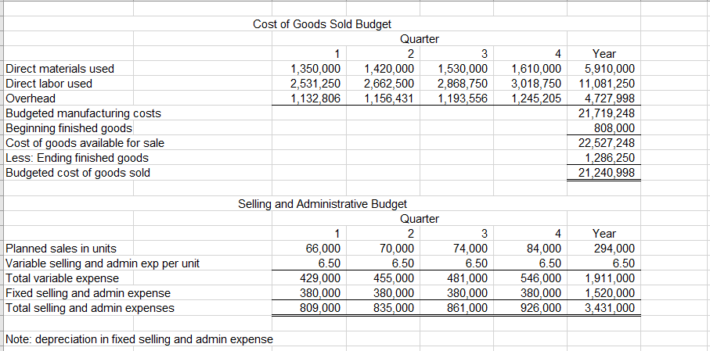Screen dimensions: 710x351
Task: Select the total expenses cell 835,000
Action: tap(394, 309)
